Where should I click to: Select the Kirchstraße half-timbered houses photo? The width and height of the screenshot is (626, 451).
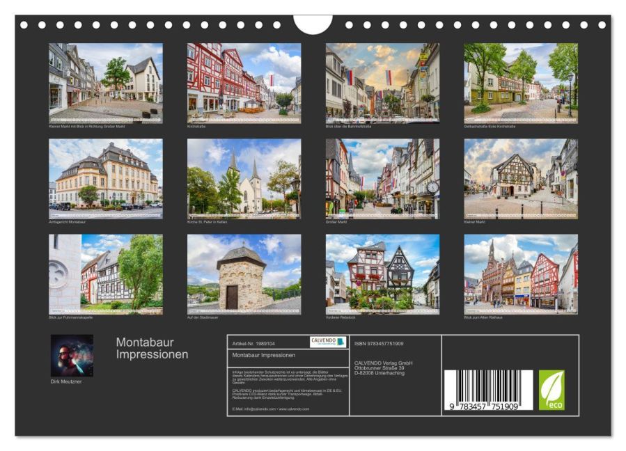(x=244, y=83)
